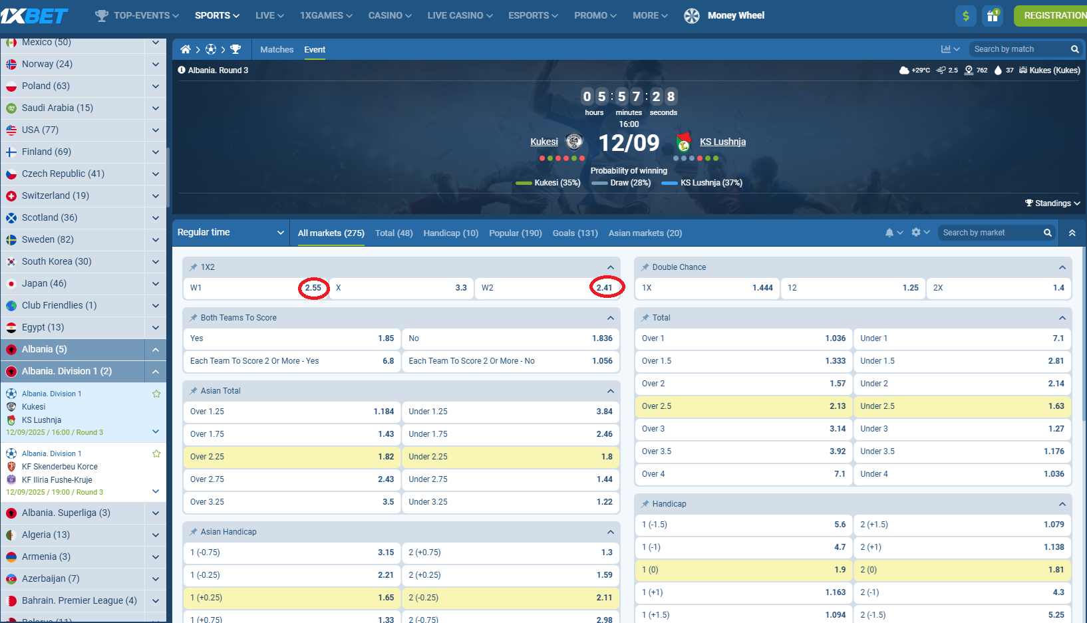The height and width of the screenshot is (623, 1087).
Task: Open the SPORTS menu
Action: point(217,15)
